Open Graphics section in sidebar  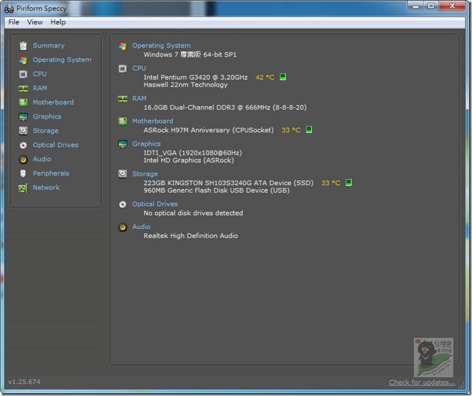point(47,117)
